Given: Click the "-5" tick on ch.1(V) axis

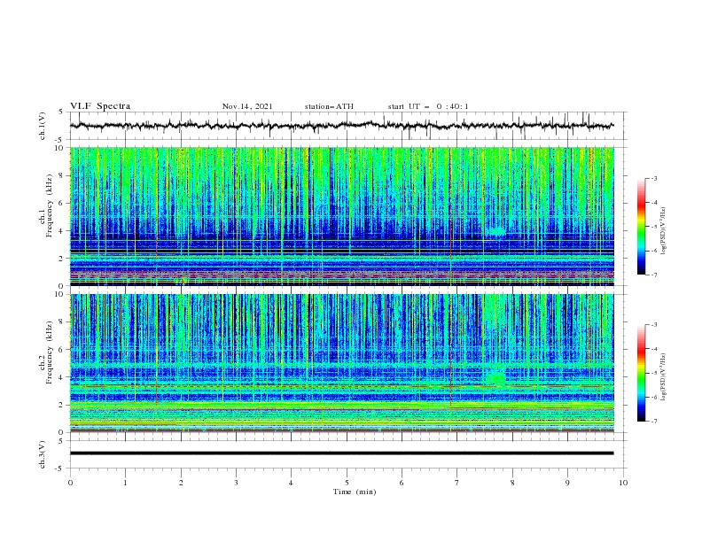Looking at the screenshot, I should (x=60, y=140).
